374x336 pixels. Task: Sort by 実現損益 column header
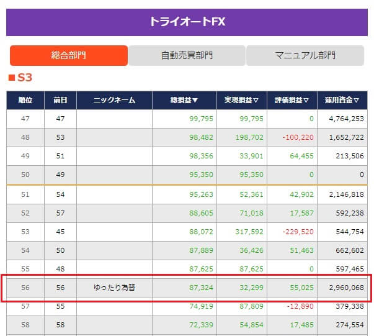click(x=242, y=100)
